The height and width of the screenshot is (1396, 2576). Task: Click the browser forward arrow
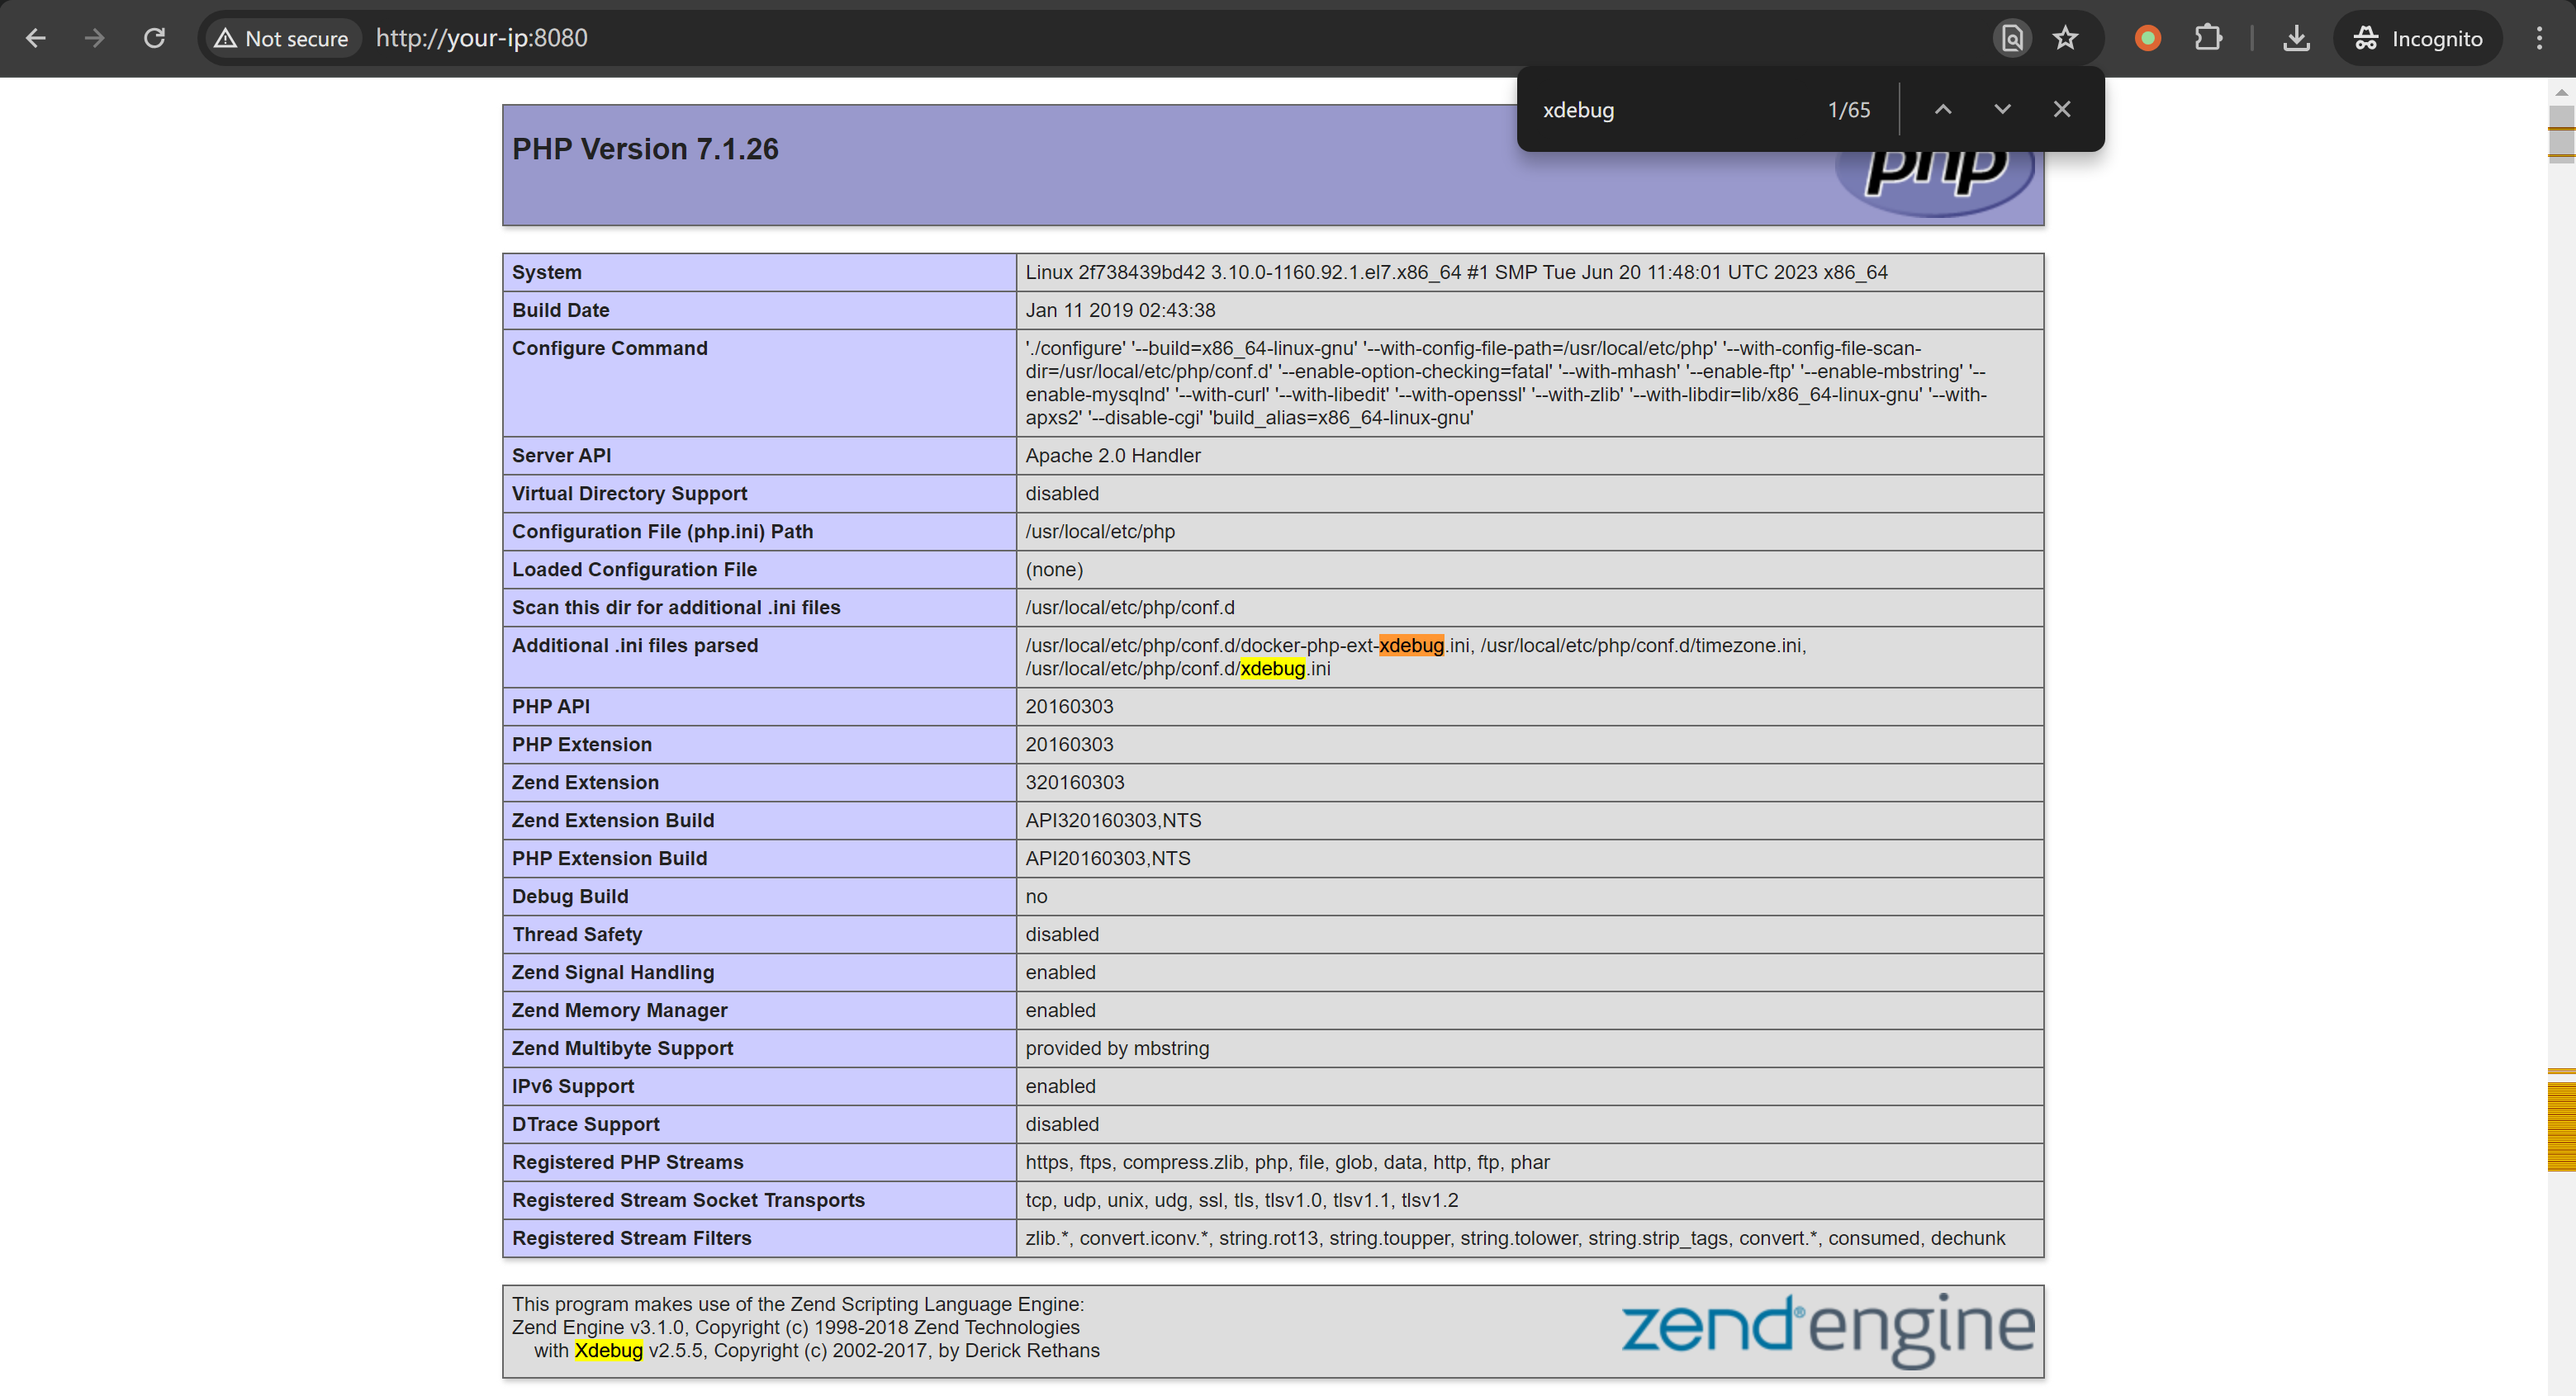[x=95, y=38]
